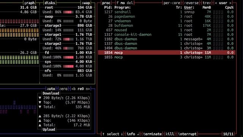Click the Cpu% column header

229,8
